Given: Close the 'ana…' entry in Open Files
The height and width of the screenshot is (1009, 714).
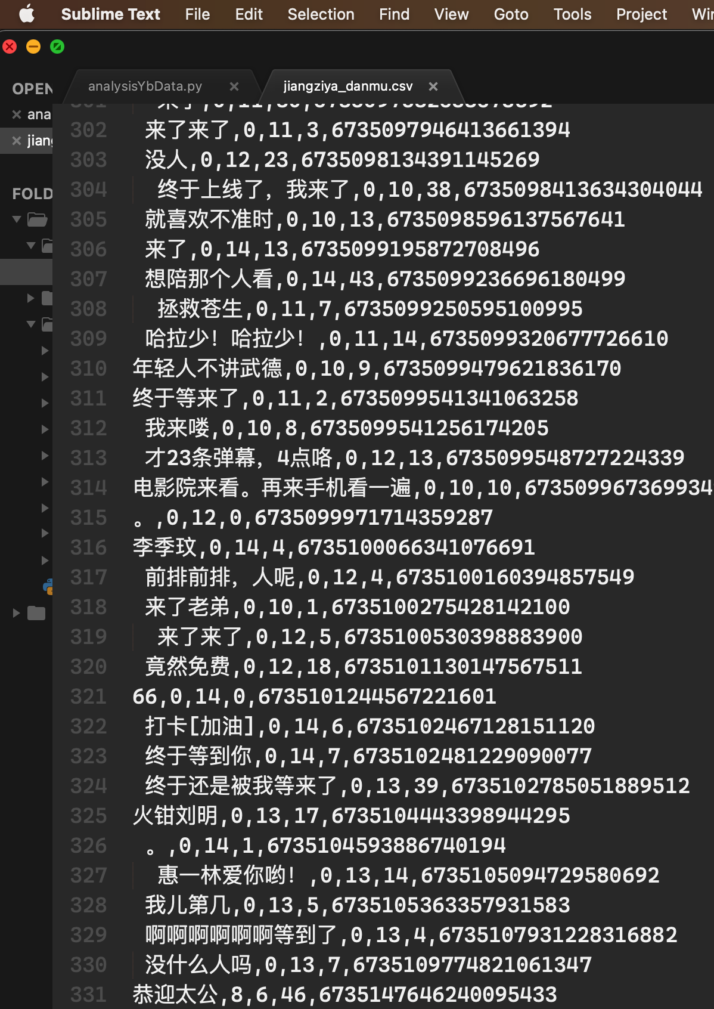Looking at the screenshot, I should tap(17, 114).
